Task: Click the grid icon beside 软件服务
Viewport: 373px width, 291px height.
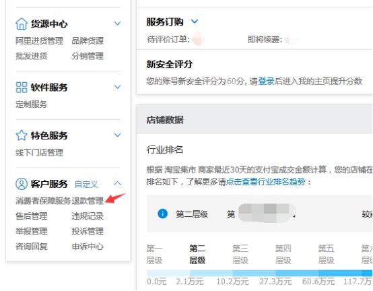Action: click(x=22, y=88)
